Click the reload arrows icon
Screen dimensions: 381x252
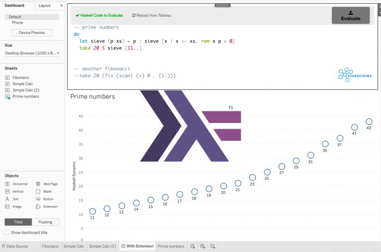(133, 15)
